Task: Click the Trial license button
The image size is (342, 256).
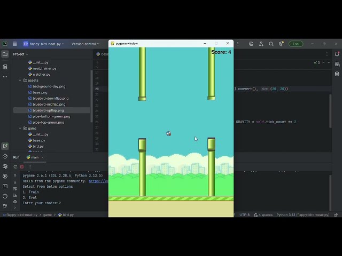Action: point(296,44)
